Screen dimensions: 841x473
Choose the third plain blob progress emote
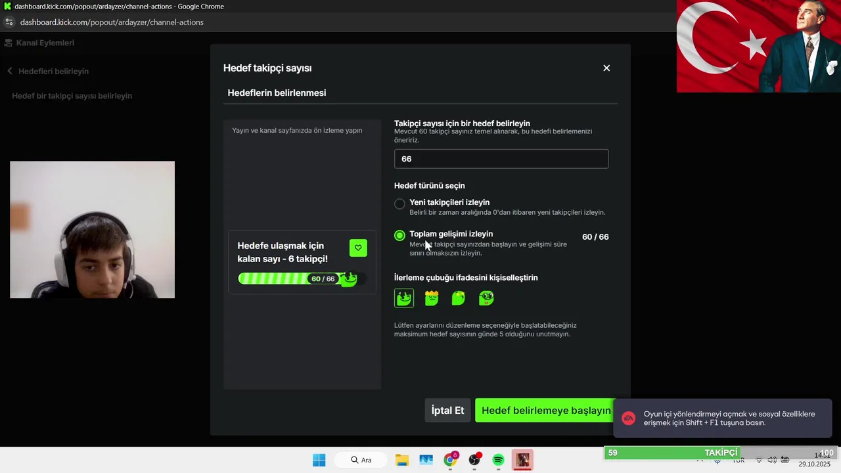(x=459, y=298)
